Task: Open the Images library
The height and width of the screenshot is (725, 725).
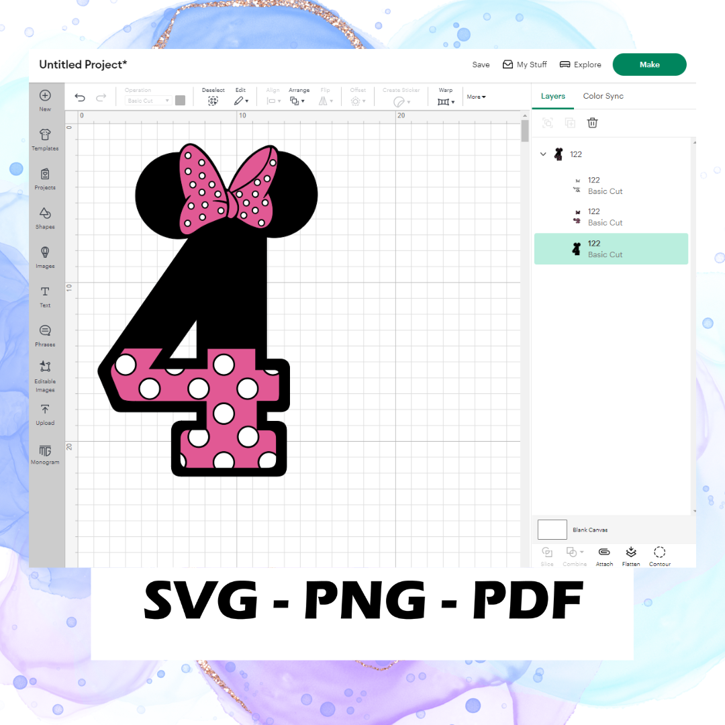Action: tap(45, 258)
